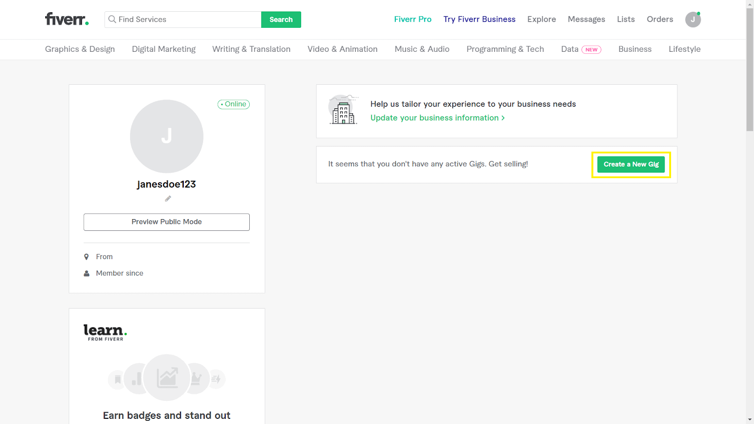754x424 pixels.
Task: Open Update your business information link
Action: pos(437,118)
